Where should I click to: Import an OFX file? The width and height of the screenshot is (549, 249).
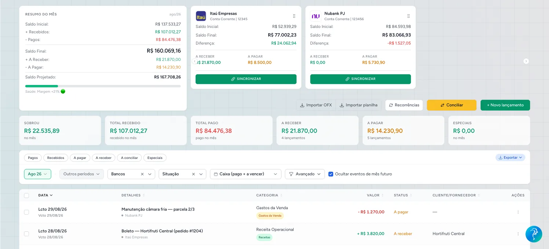316,105
